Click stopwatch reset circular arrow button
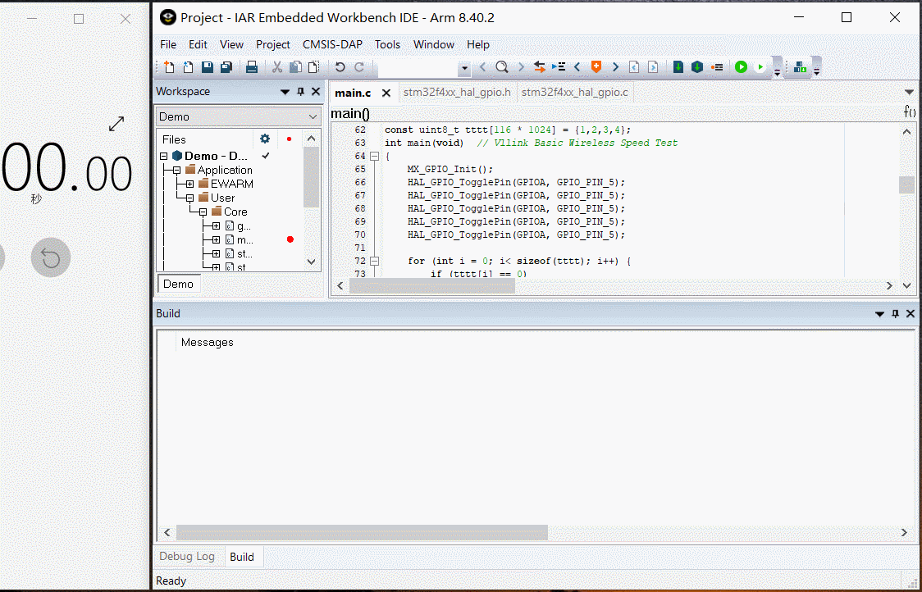 point(51,257)
